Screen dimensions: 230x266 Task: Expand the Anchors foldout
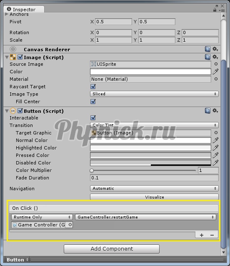pyautogui.click(x=7, y=14)
